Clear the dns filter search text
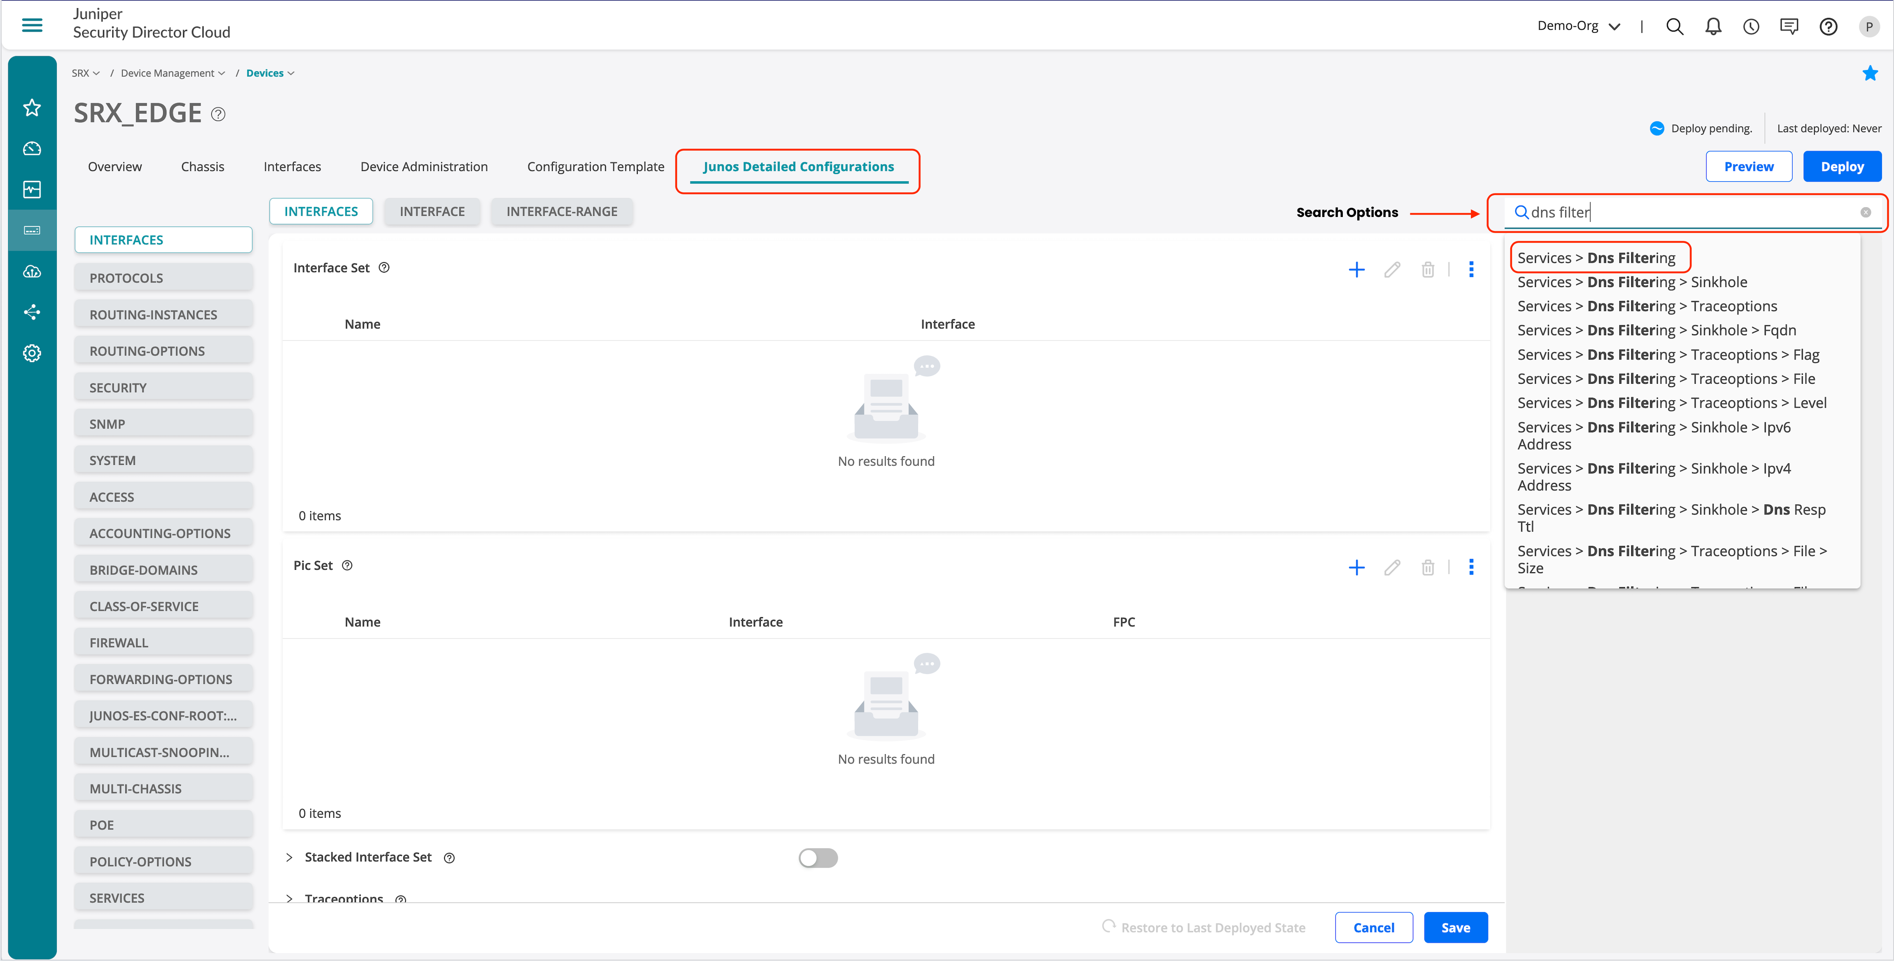The width and height of the screenshot is (1894, 961). pyautogui.click(x=1865, y=212)
